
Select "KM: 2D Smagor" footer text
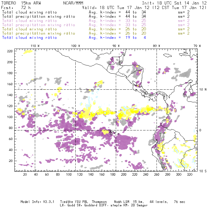tap(131, 205)
